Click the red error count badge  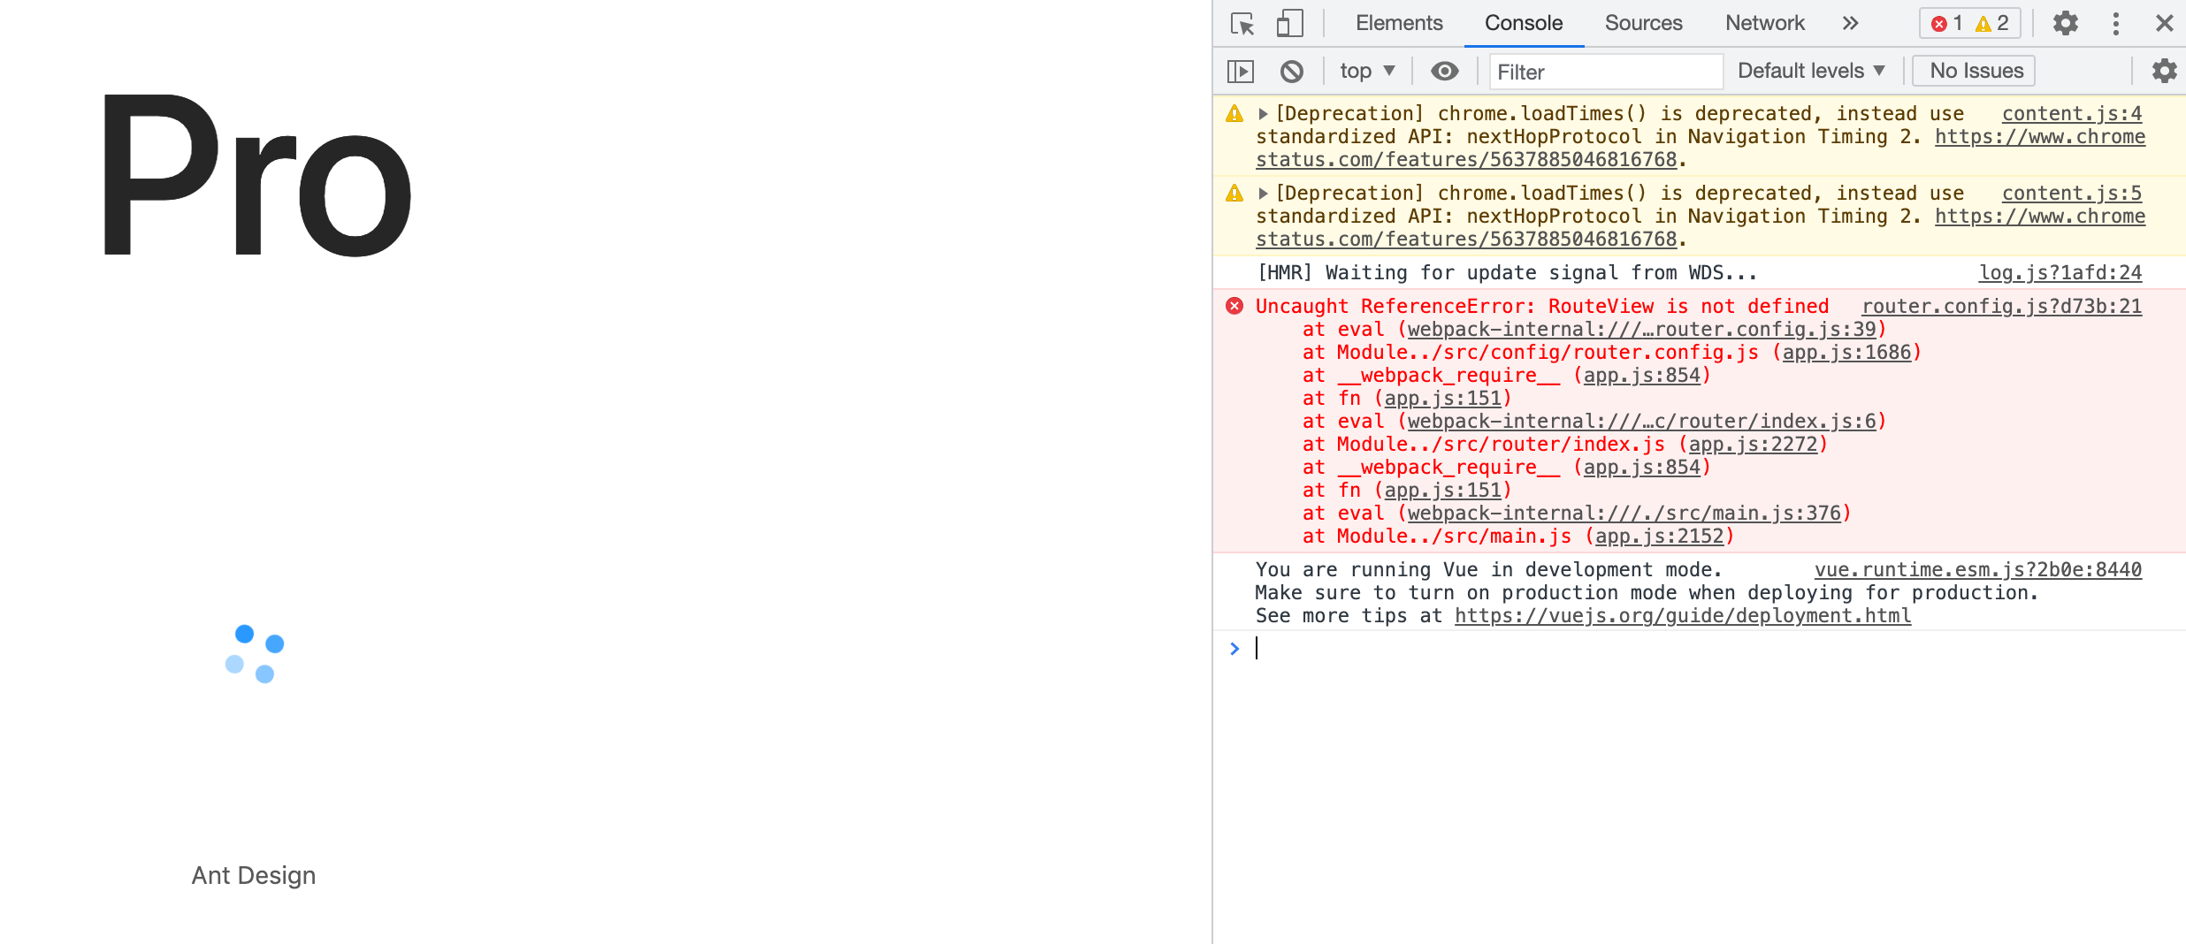coord(1946,24)
